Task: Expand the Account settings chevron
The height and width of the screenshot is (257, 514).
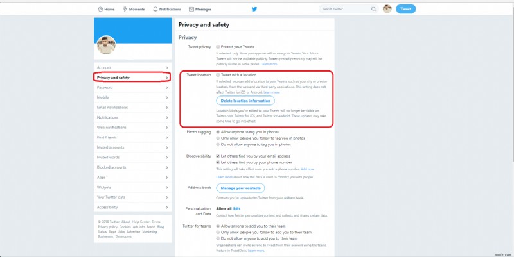Action: coord(166,67)
